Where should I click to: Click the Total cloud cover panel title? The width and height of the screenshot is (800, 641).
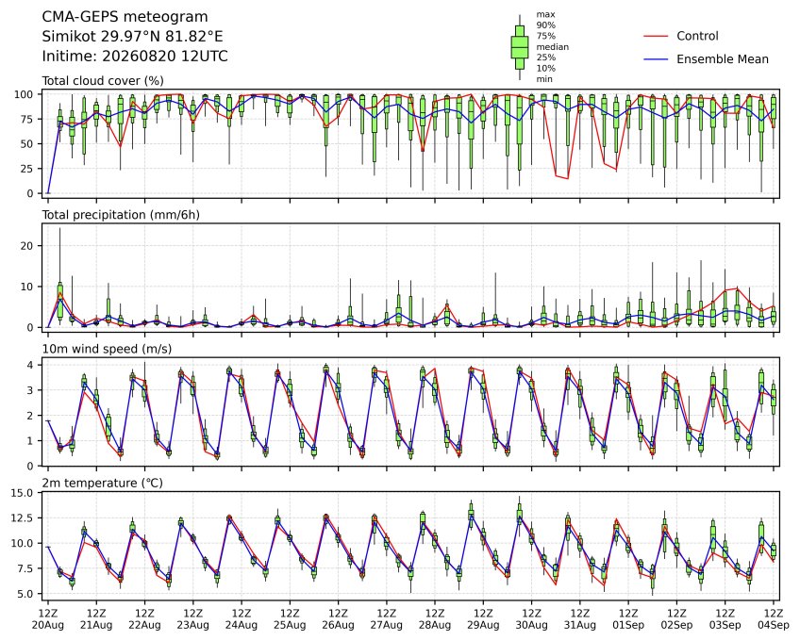(x=103, y=81)
